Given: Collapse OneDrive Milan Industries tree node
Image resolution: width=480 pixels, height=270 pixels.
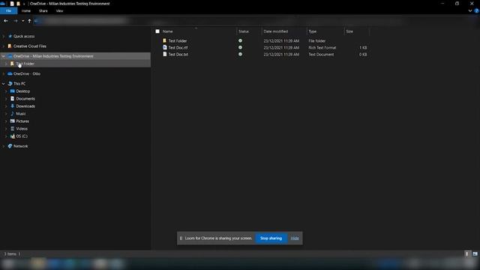Looking at the screenshot, I should (x=3, y=56).
